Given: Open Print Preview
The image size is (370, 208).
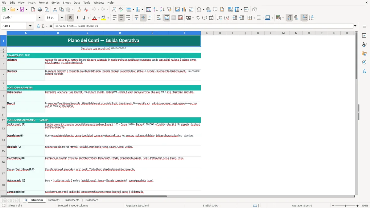Looking at the screenshot, I should [x=47, y=10].
